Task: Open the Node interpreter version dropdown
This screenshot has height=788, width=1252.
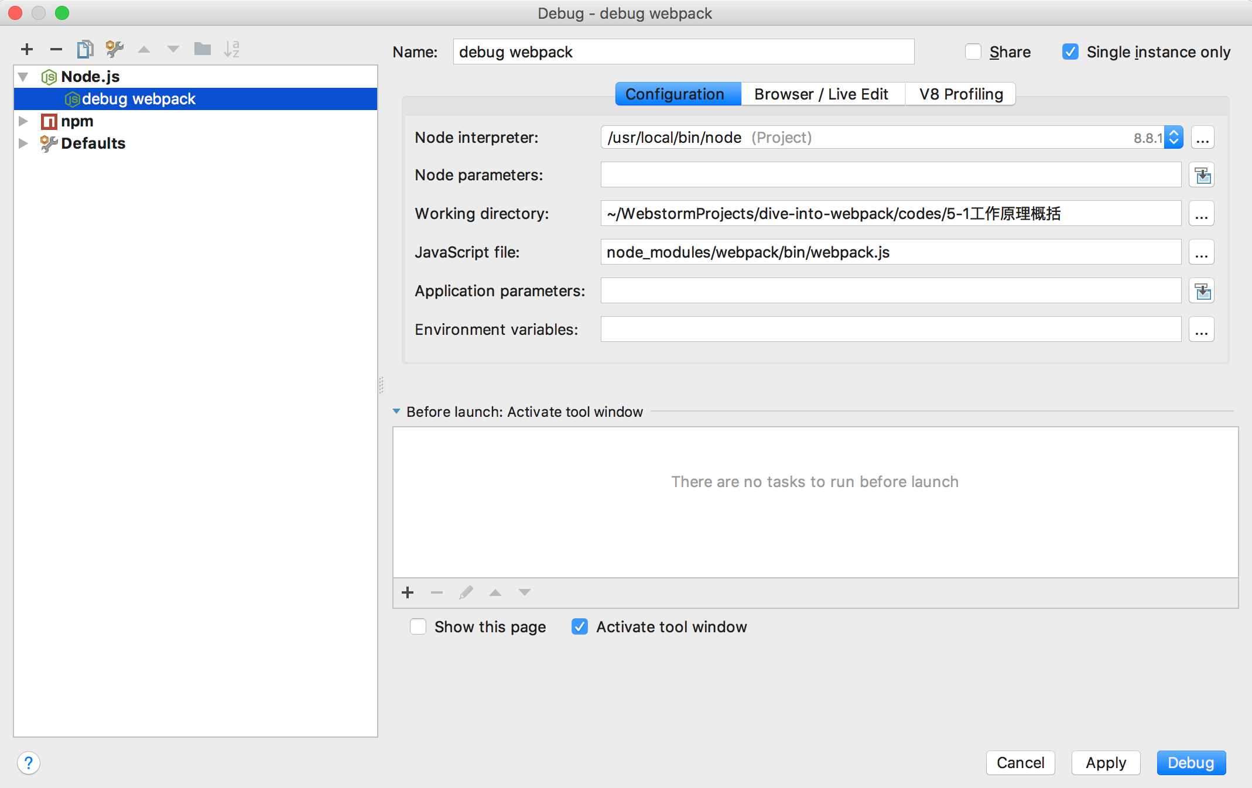Action: point(1174,138)
